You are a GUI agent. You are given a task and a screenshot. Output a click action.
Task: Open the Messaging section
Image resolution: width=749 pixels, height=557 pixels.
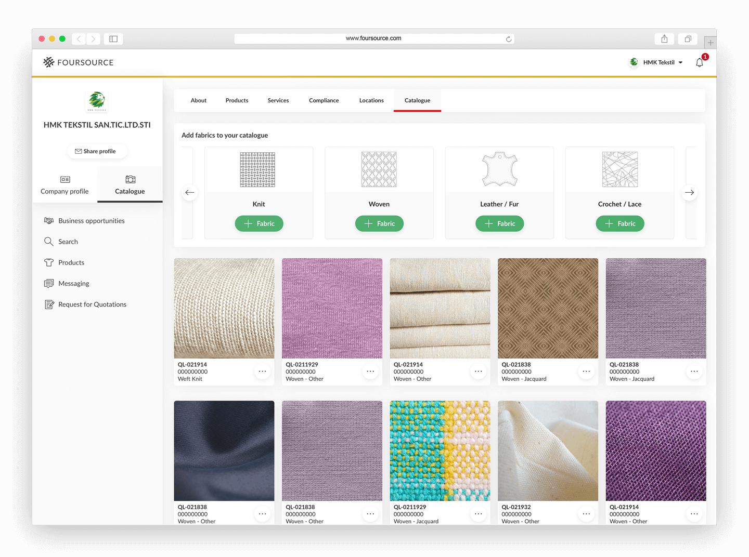click(x=73, y=283)
